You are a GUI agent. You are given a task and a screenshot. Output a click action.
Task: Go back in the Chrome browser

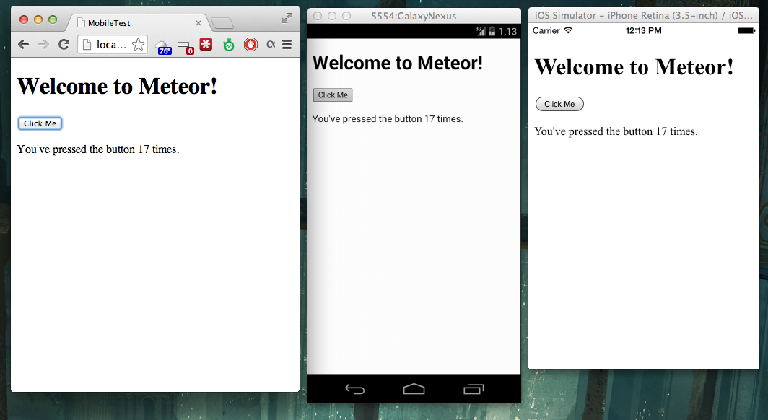click(x=23, y=45)
